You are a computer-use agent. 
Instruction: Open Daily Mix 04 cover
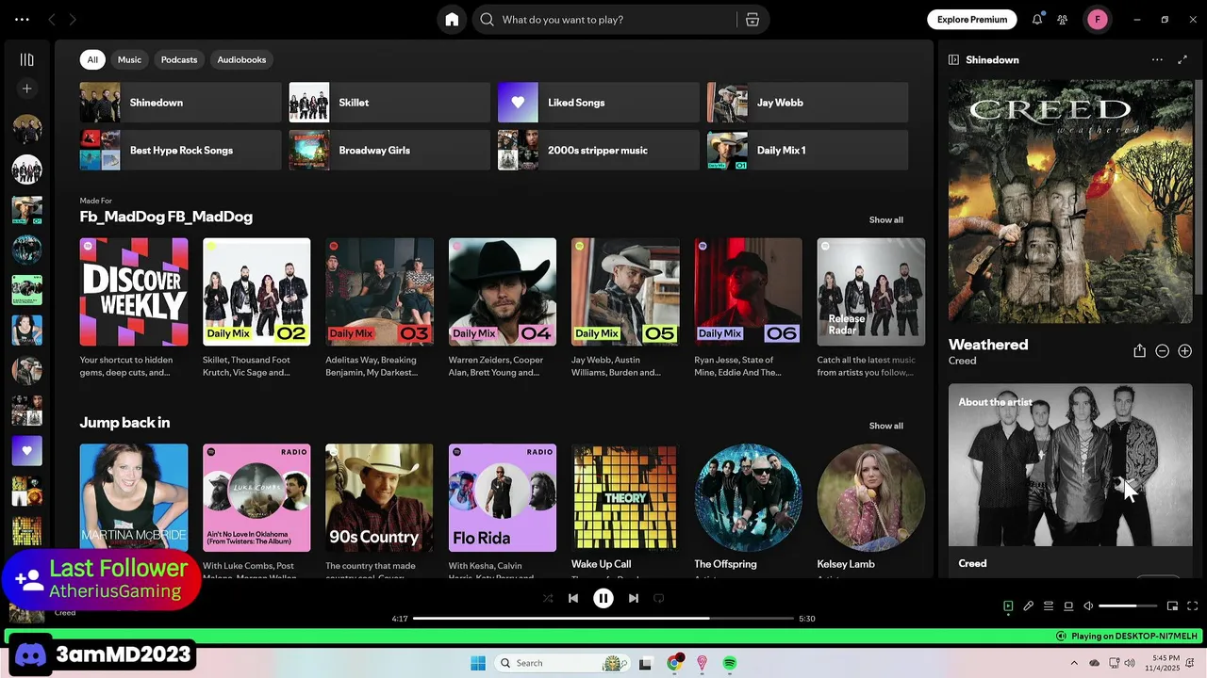503,292
